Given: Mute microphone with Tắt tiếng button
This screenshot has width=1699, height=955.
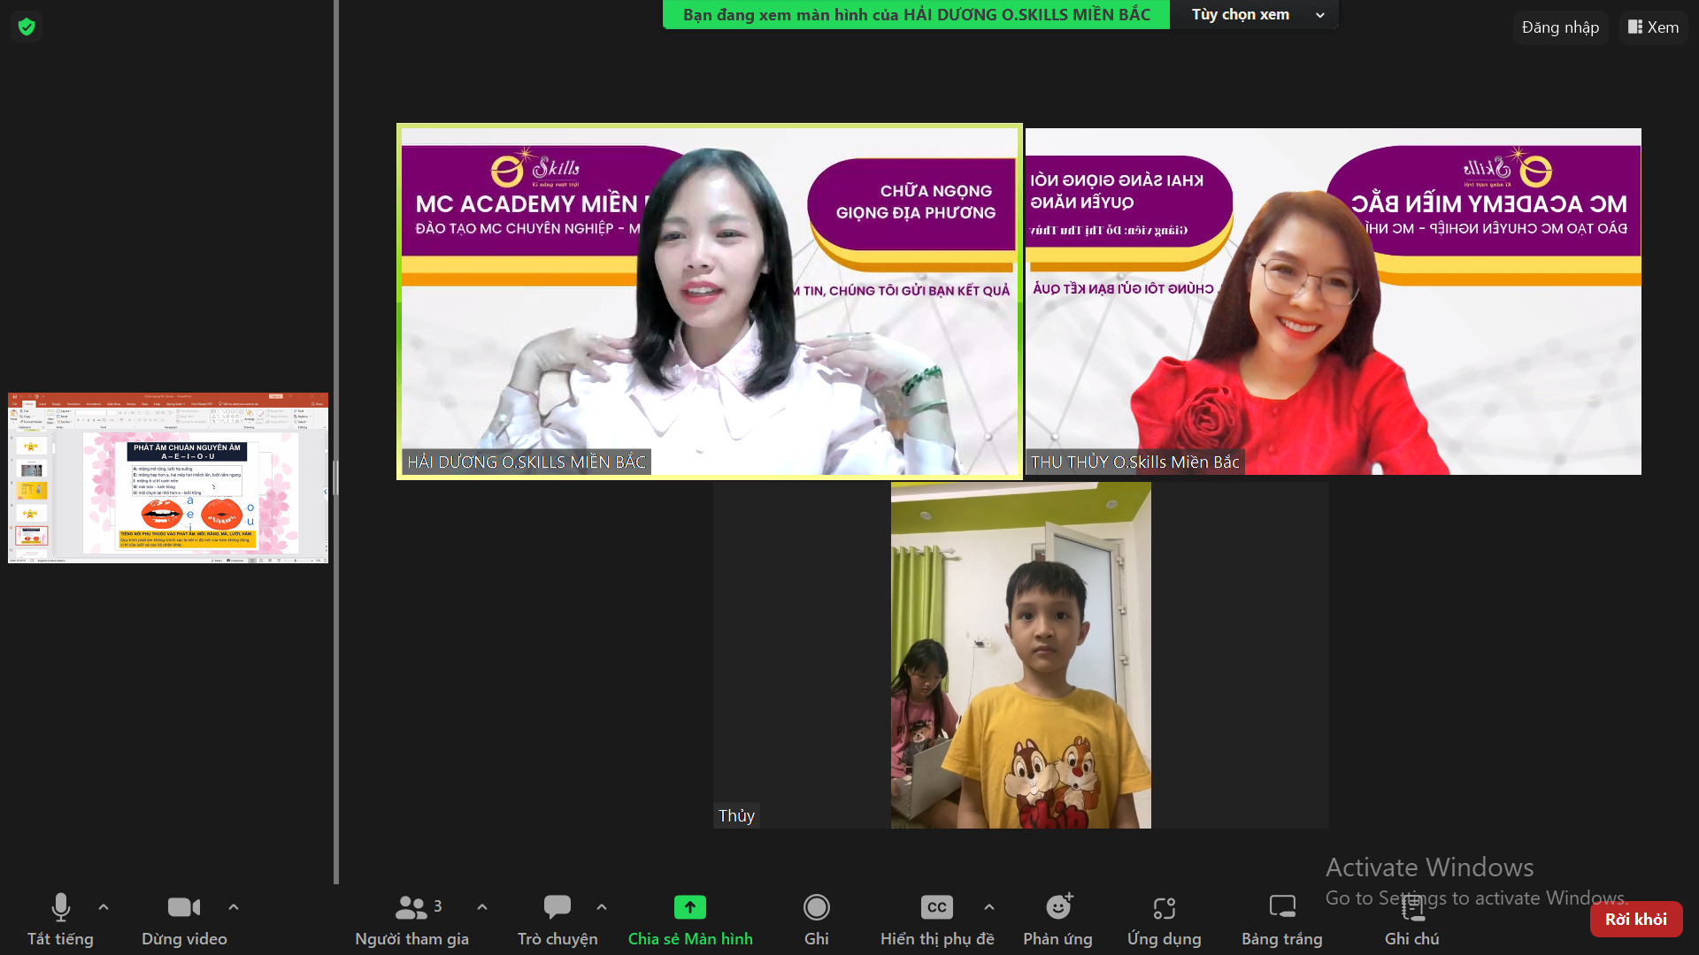Looking at the screenshot, I should click(60, 920).
